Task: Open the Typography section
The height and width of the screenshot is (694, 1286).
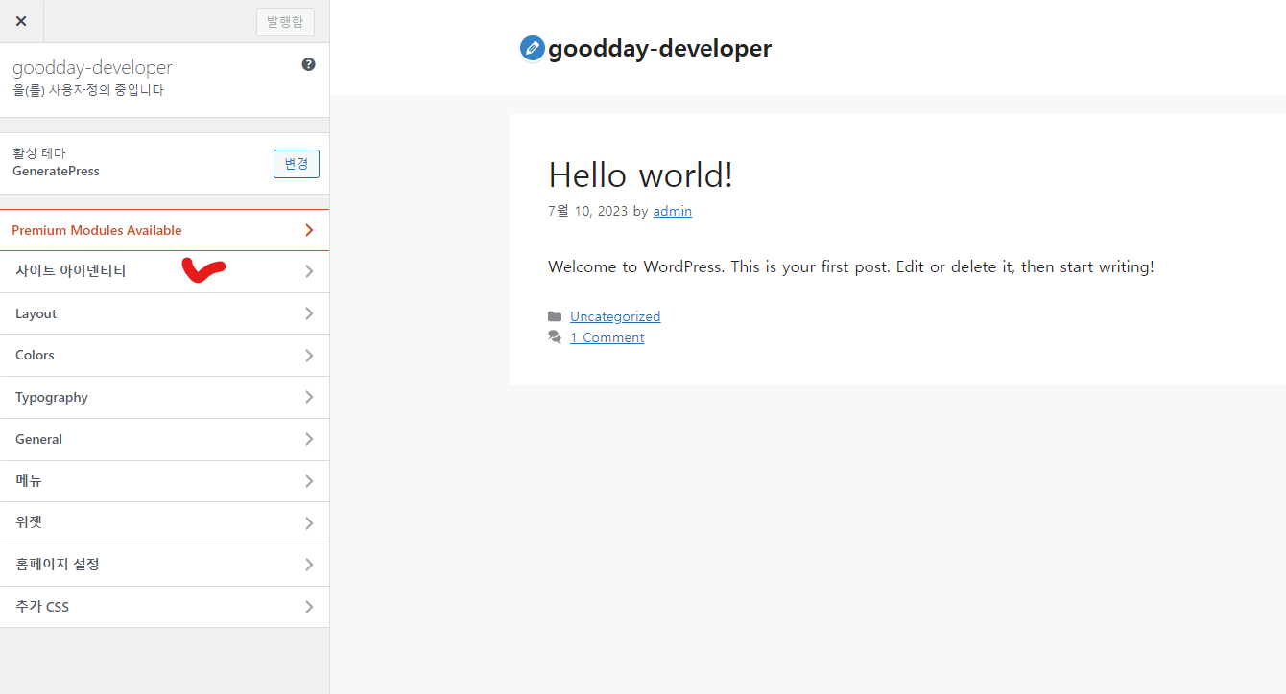Action: pyautogui.click(x=164, y=398)
